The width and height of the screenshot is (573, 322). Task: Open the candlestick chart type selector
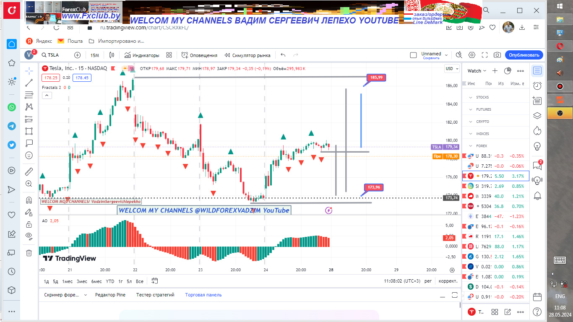(112, 55)
